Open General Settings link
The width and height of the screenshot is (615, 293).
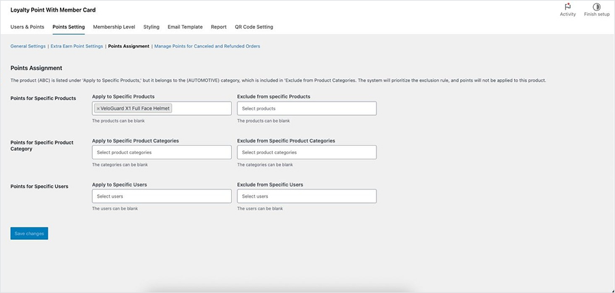pyautogui.click(x=28, y=46)
